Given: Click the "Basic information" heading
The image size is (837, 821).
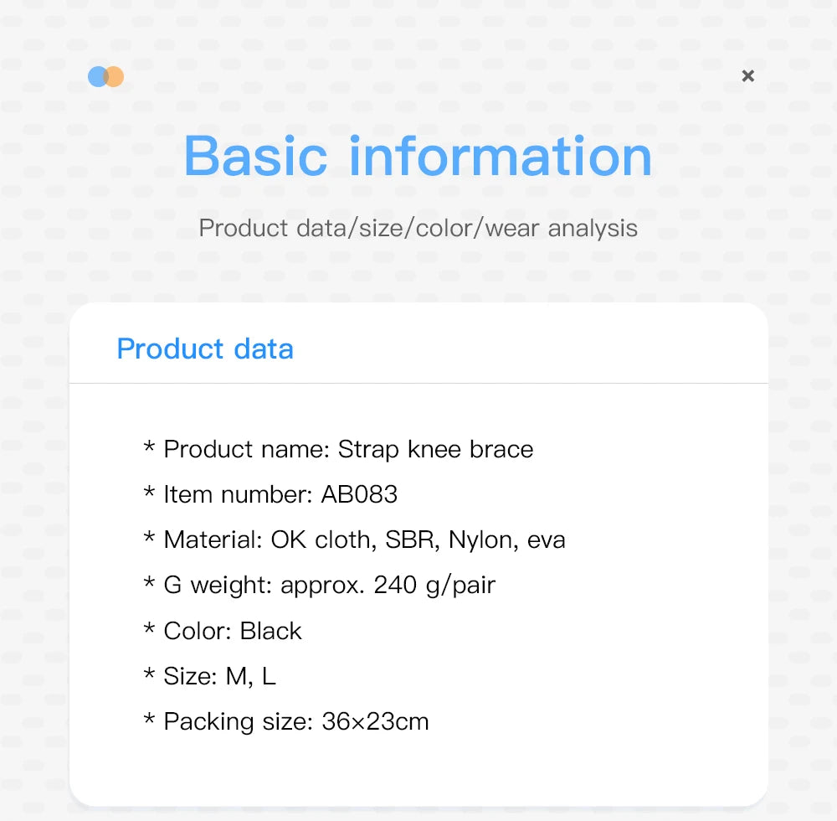Looking at the screenshot, I should (418, 156).
